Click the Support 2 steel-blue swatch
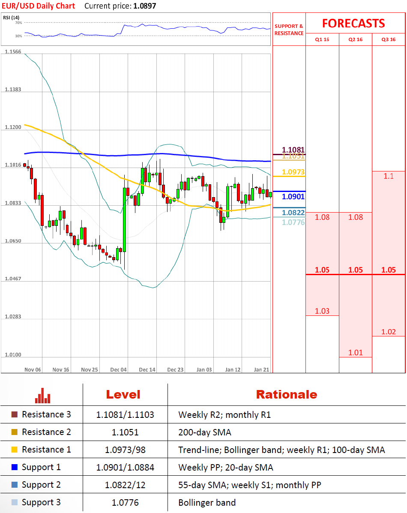The height and width of the screenshot is (513, 407). pyautogui.click(x=15, y=485)
